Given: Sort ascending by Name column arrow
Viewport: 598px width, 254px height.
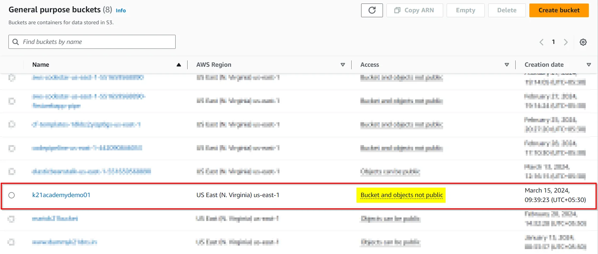Looking at the screenshot, I should point(179,65).
